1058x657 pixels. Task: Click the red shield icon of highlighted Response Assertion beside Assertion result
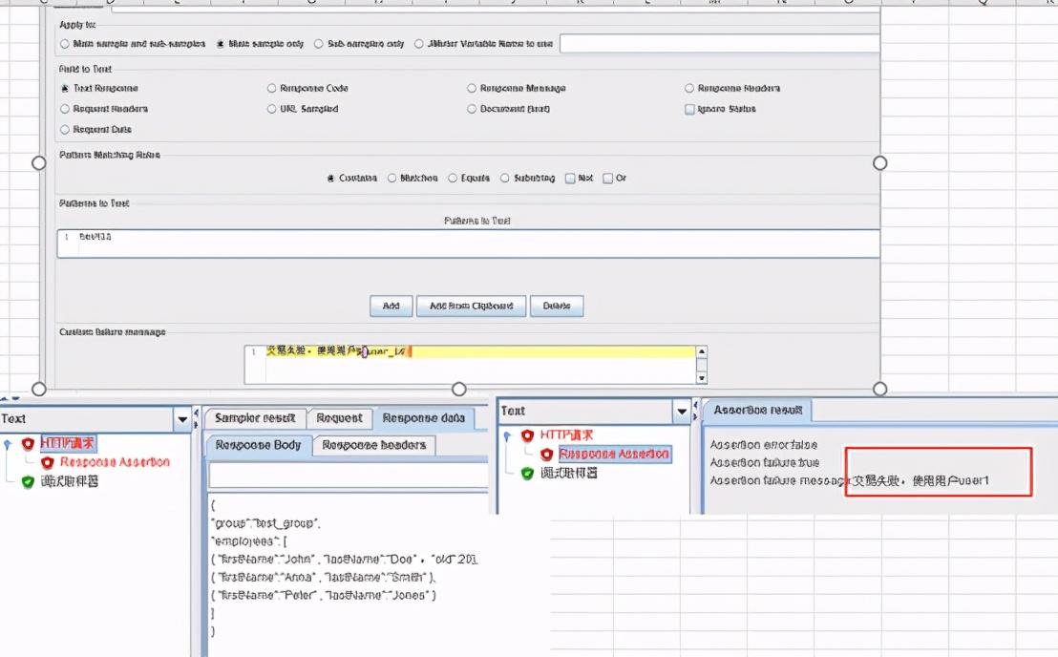(x=546, y=455)
